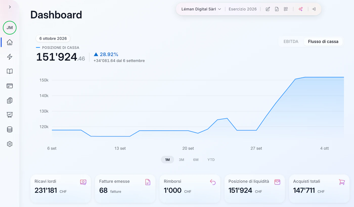Click the 147'711 CHF purchases value
Screen dimensions: 354x207
[x=309, y=190]
